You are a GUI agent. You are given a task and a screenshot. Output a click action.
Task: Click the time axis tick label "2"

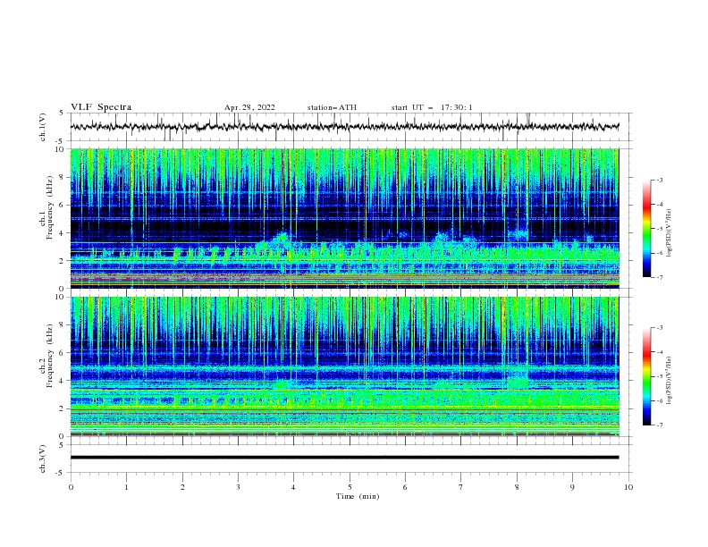[182, 487]
